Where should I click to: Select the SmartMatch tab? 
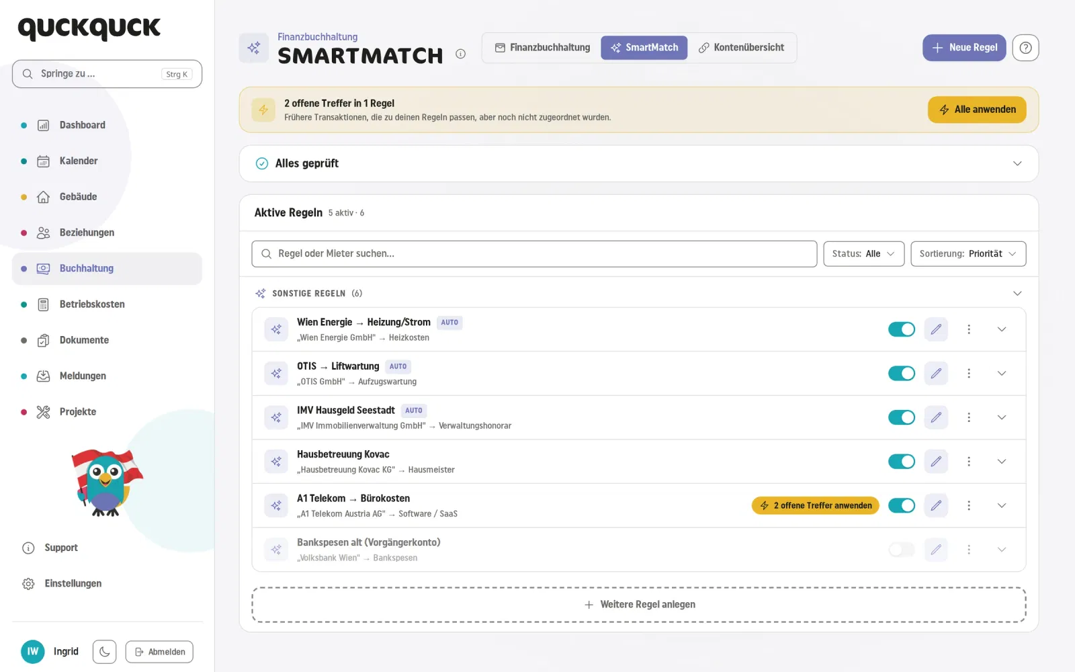point(644,48)
